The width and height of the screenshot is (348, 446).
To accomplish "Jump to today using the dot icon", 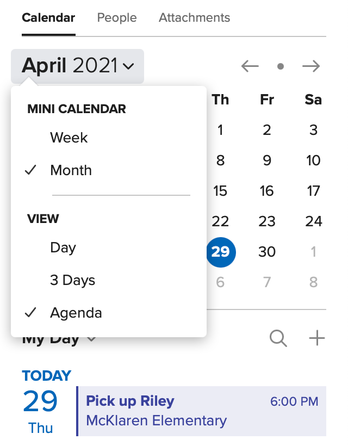I will 281,66.
